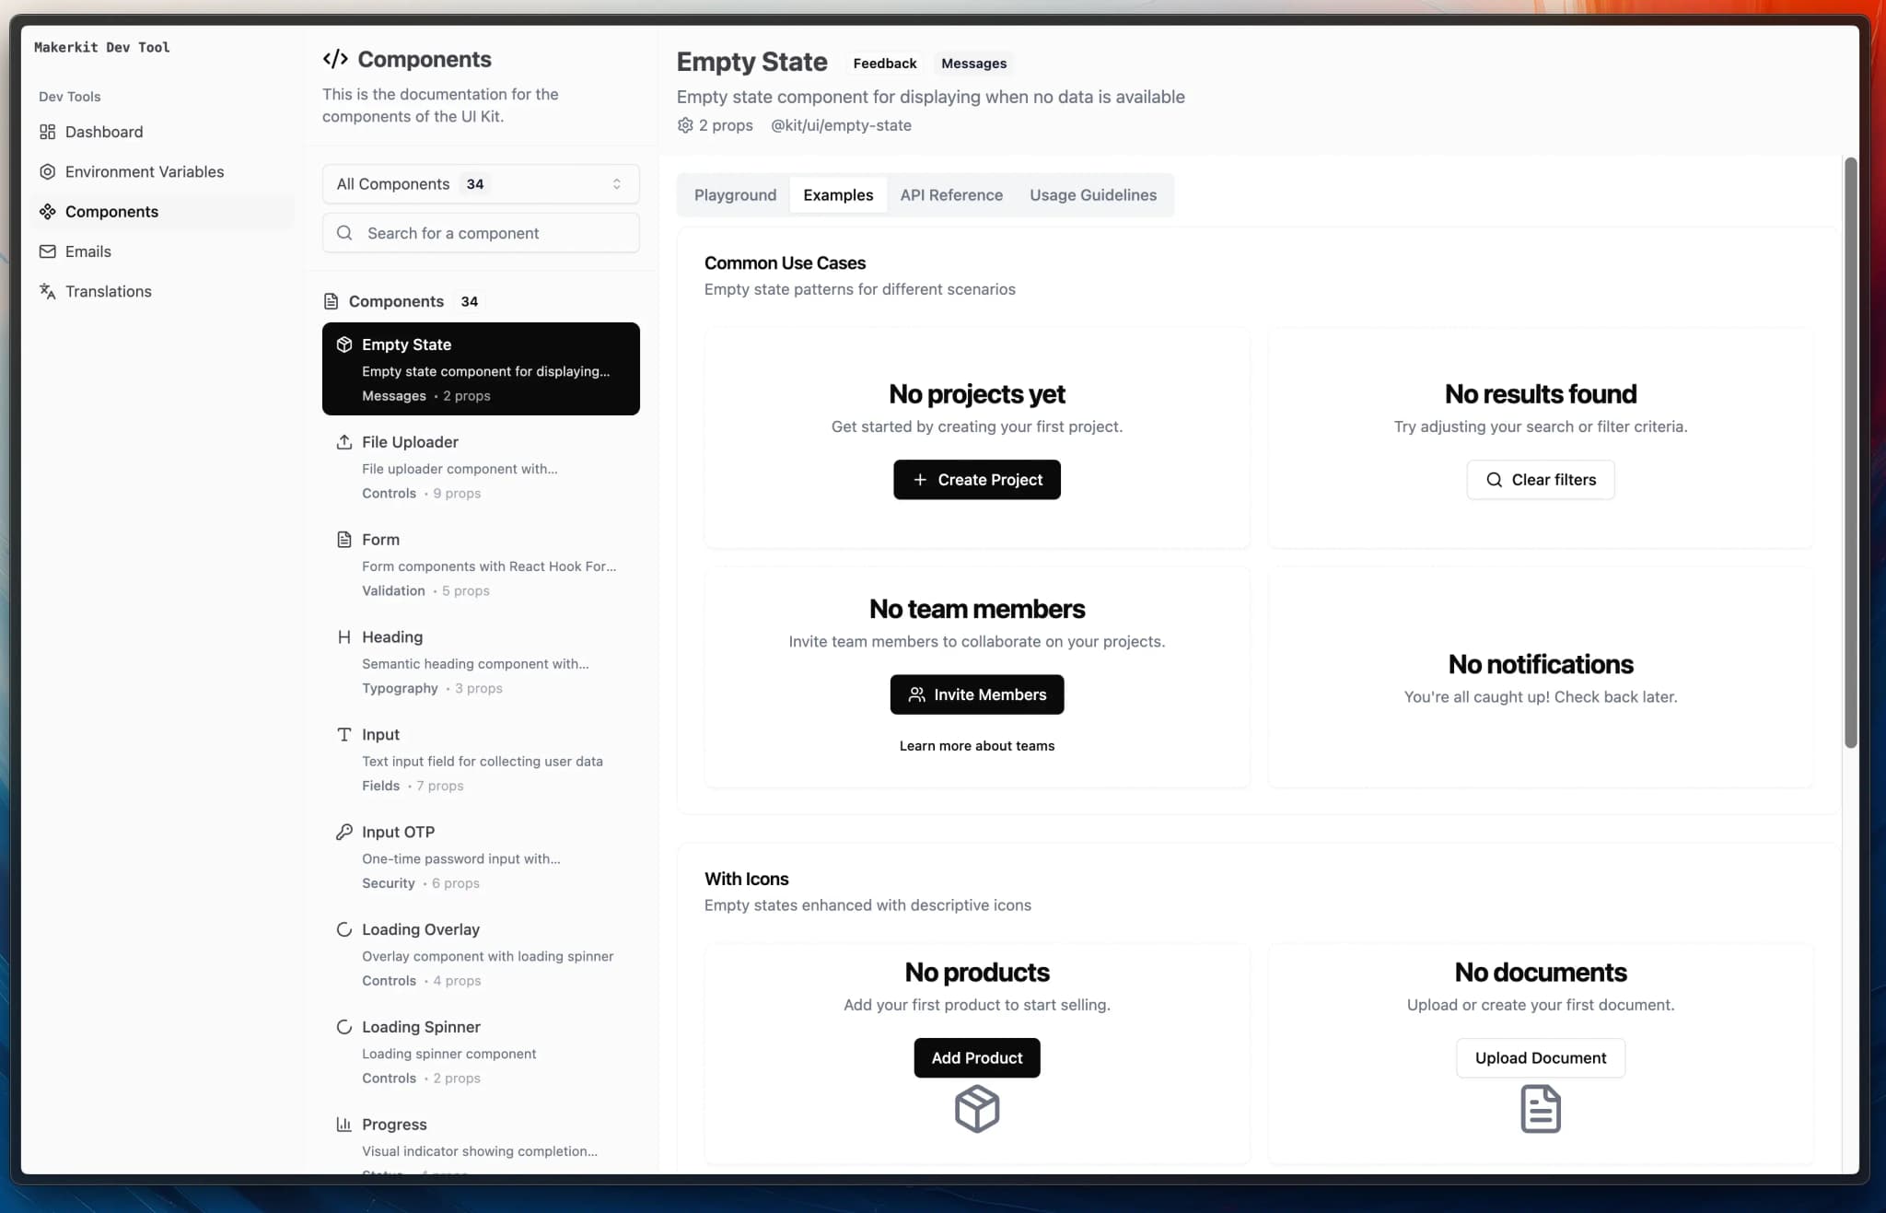
Task: Click the search magnifier in component search
Action: tap(344, 232)
